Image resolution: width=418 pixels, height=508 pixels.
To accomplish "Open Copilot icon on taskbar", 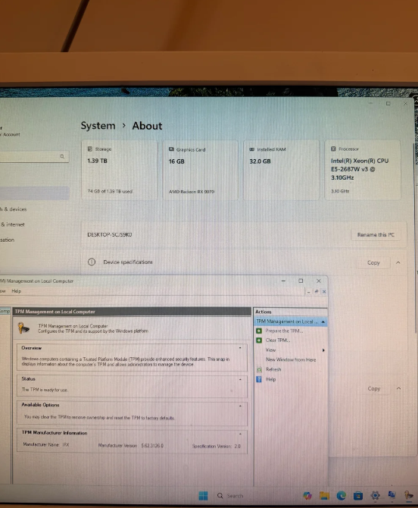I will coord(307,495).
